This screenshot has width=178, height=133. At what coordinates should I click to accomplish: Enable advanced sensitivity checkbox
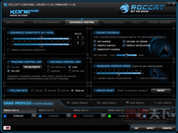click(x=8, y=50)
